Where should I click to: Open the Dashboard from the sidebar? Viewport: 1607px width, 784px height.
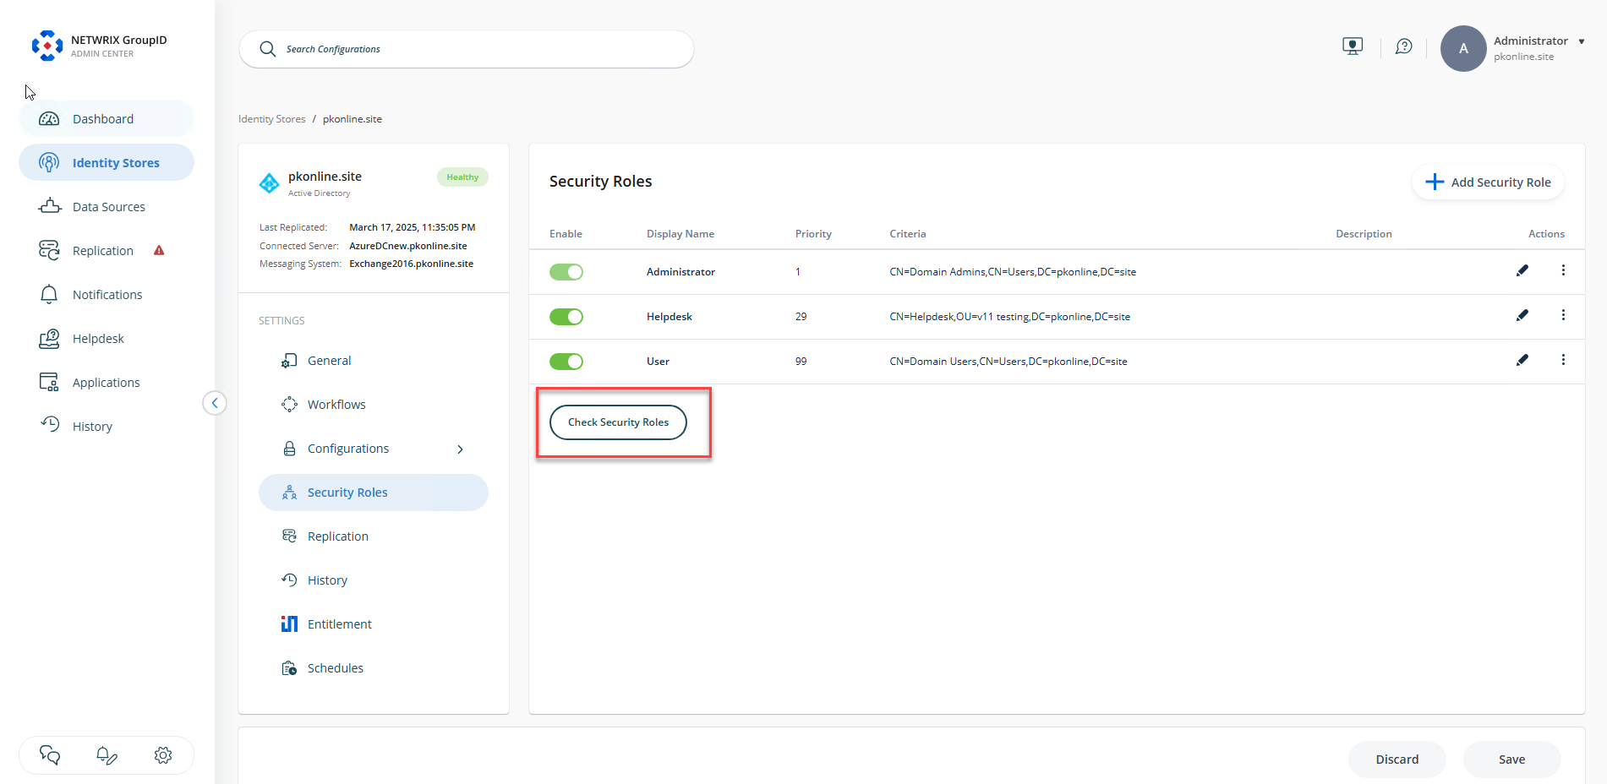[104, 118]
